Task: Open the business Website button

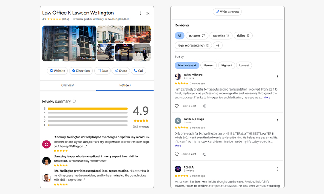Action: (57, 71)
